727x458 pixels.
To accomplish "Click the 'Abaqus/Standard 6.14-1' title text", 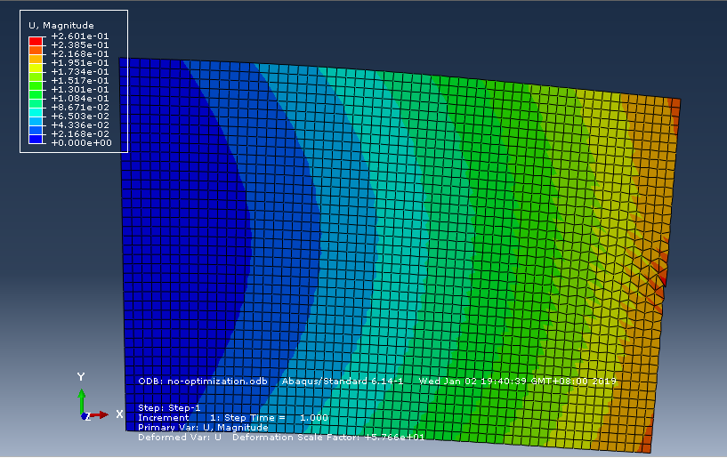I will (x=343, y=381).
